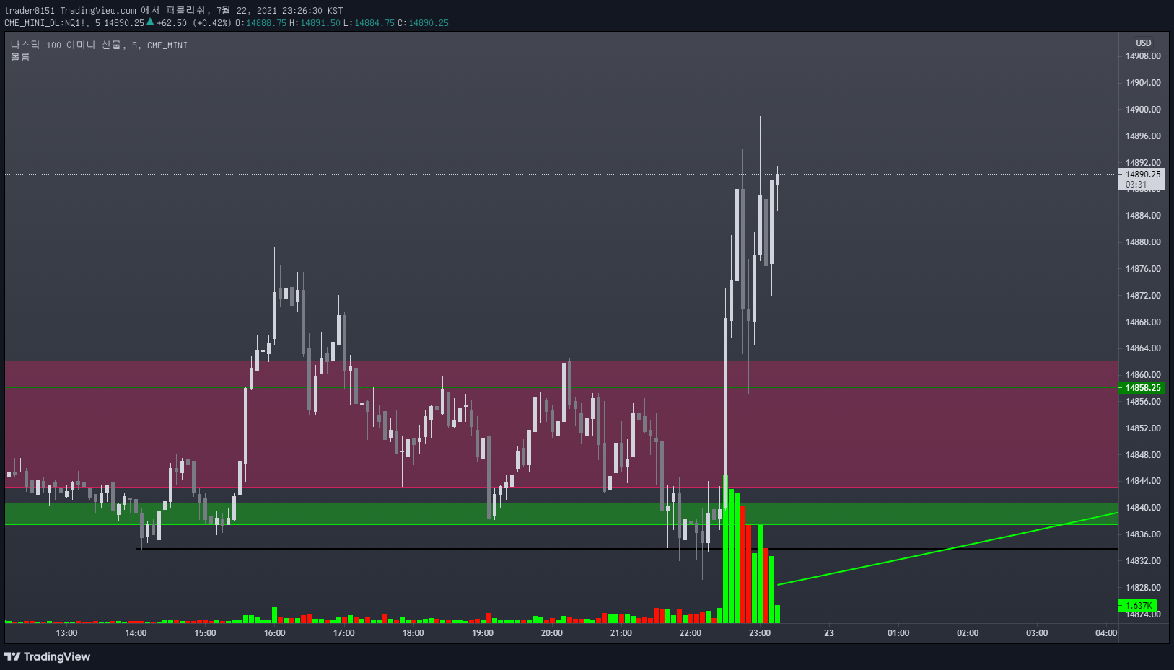Click the 14828.00 price axis label

(x=1143, y=588)
